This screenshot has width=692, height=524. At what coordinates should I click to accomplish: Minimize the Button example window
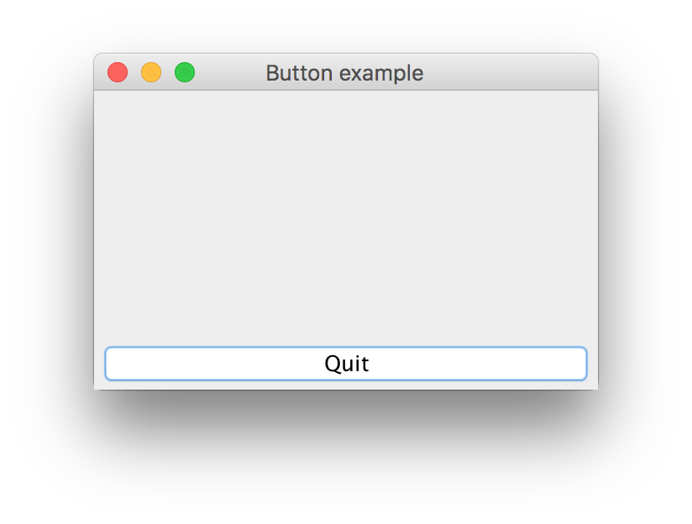[x=151, y=73]
